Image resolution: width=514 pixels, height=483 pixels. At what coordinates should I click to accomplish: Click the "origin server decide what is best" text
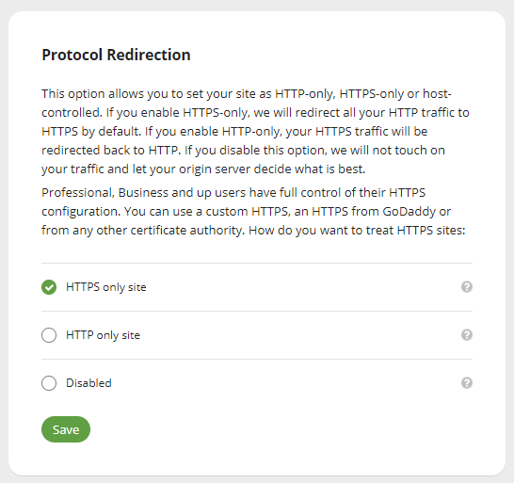[x=272, y=169]
